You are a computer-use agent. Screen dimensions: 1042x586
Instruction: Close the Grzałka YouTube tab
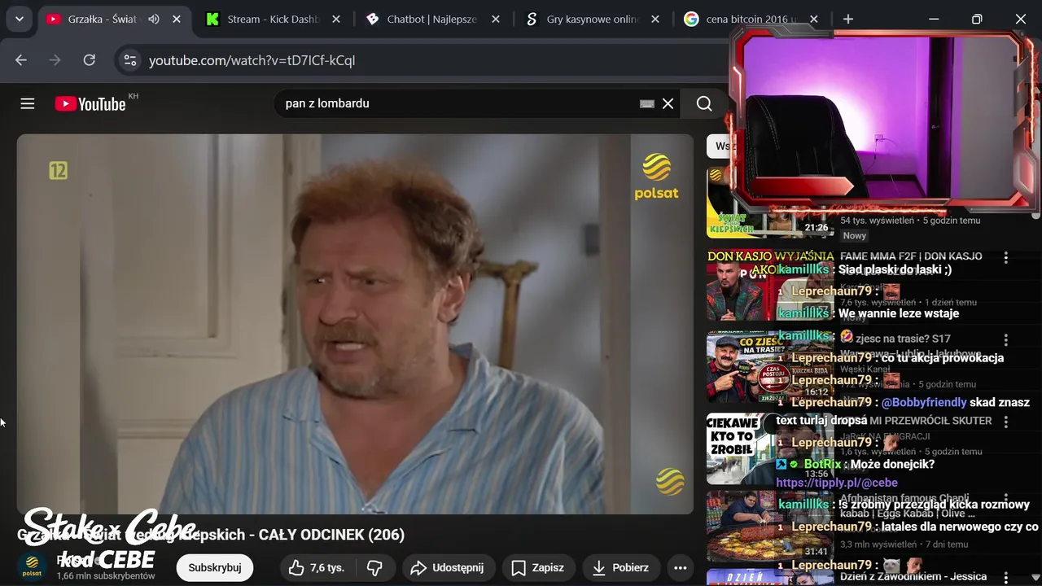tap(177, 19)
